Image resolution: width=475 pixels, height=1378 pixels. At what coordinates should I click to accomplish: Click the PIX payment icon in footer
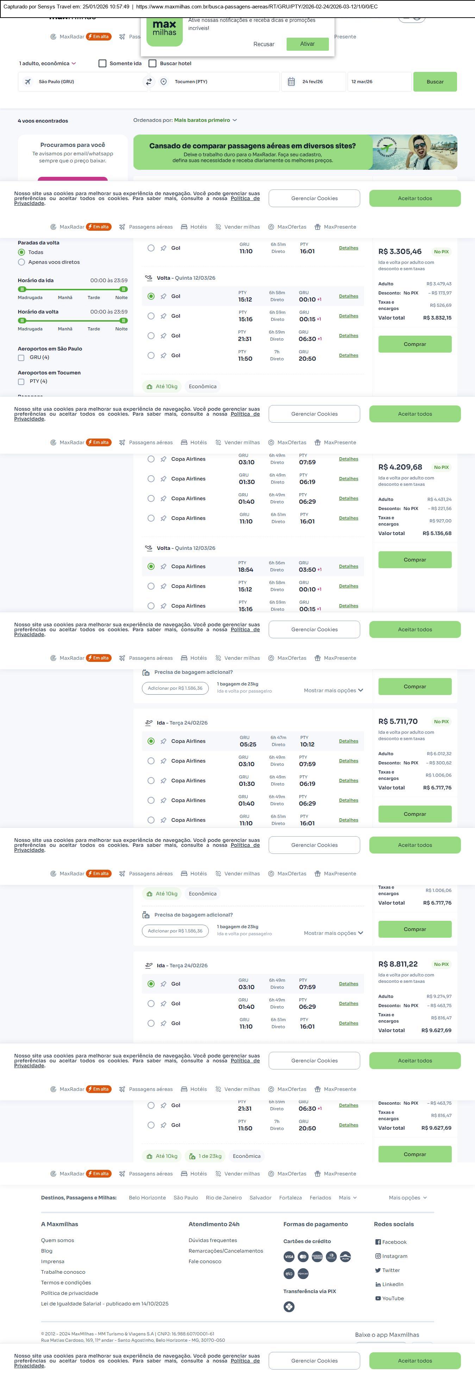tap(289, 1307)
